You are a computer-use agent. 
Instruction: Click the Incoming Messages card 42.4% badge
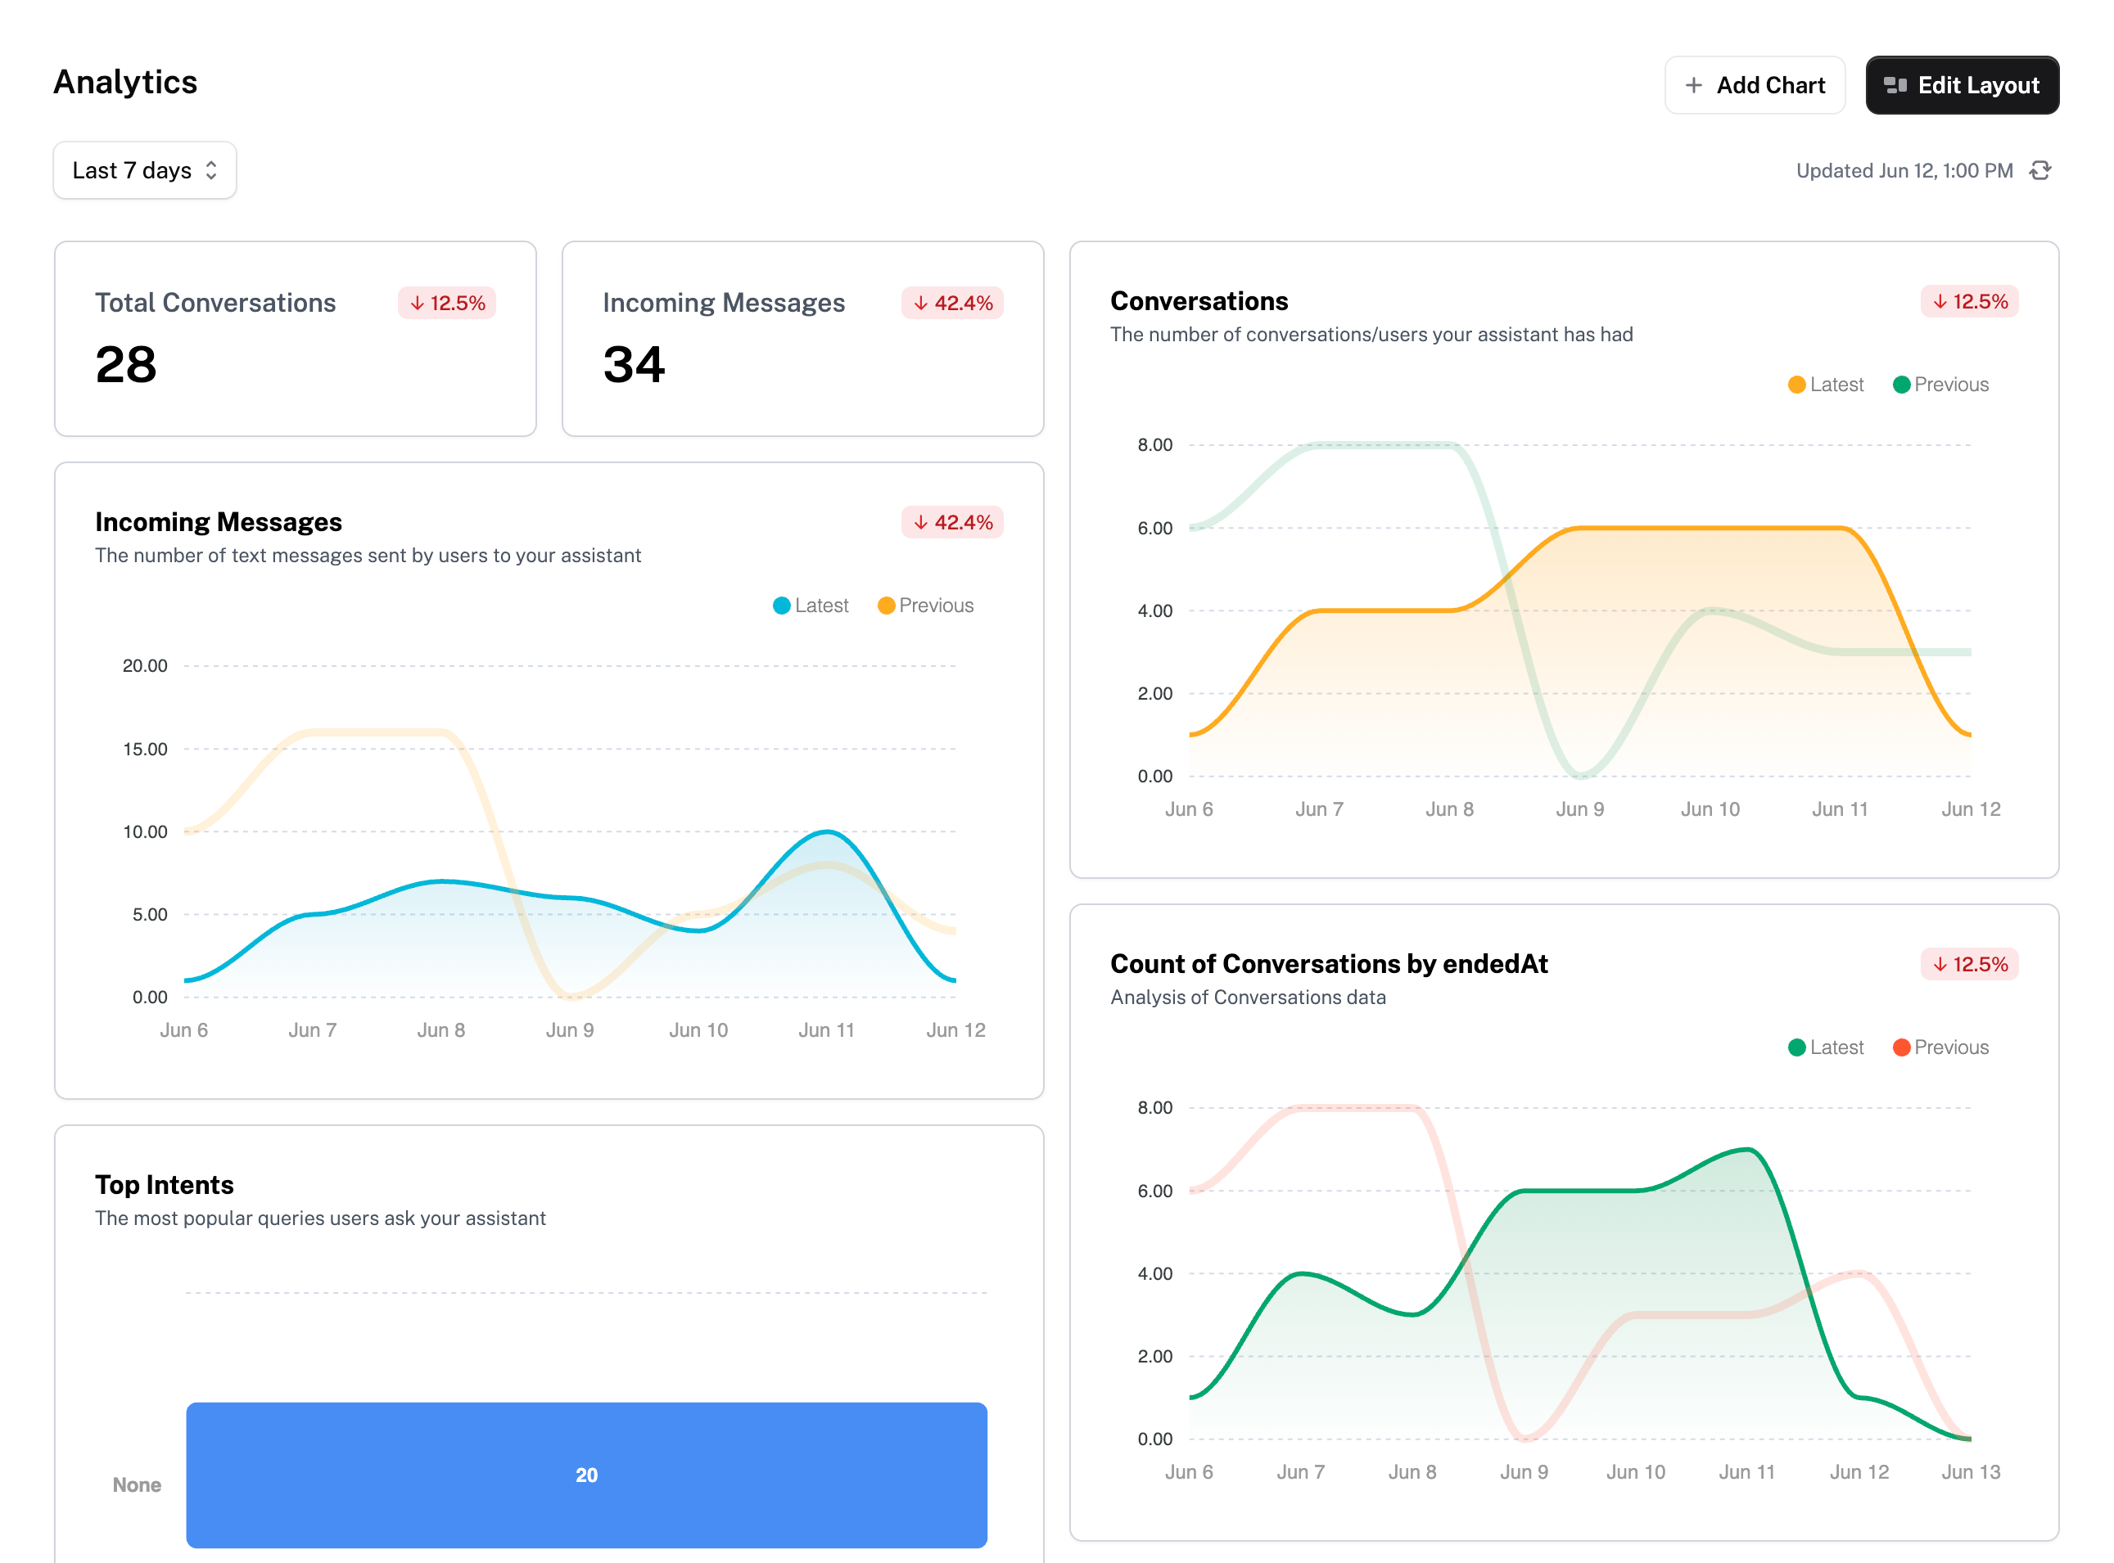click(x=952, y=303)
